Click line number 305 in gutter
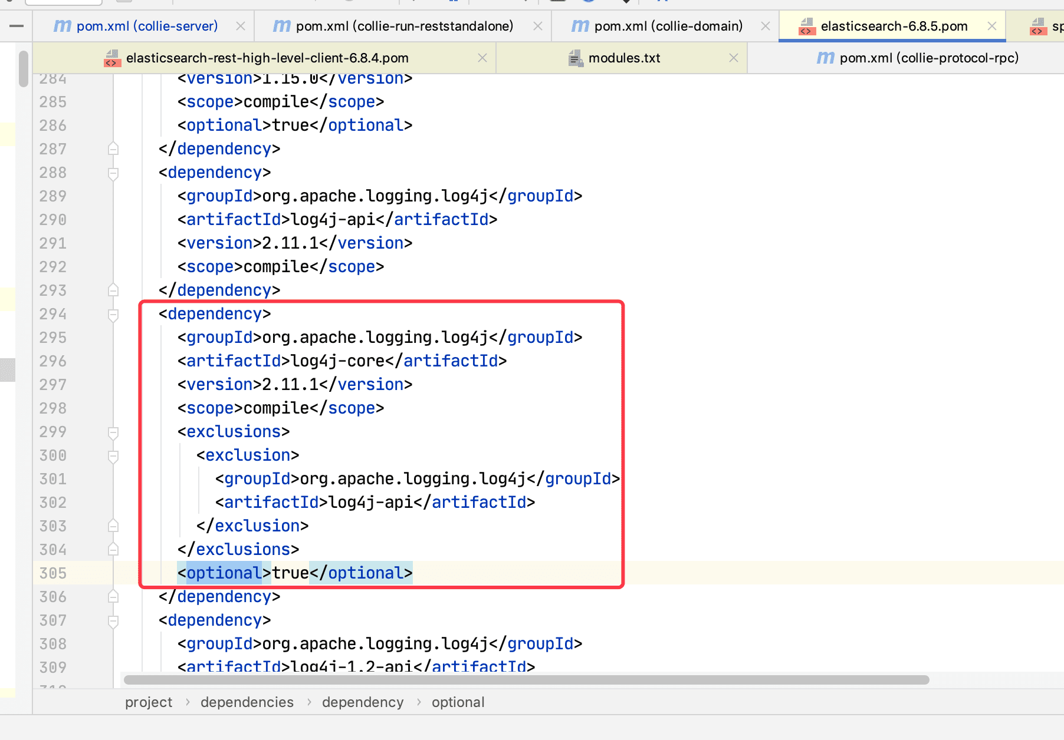 pos(53,573)
